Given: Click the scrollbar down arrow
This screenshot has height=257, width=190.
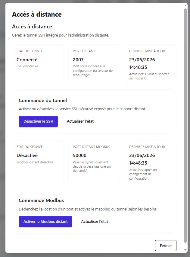Looking at the screenshot, I should pyautogui.click(x=185, y=250).
